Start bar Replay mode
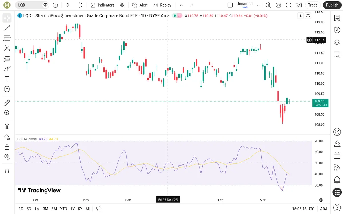The width and height of the screenshot is (343, 214). pyautogui.click(x=162, y=5)
